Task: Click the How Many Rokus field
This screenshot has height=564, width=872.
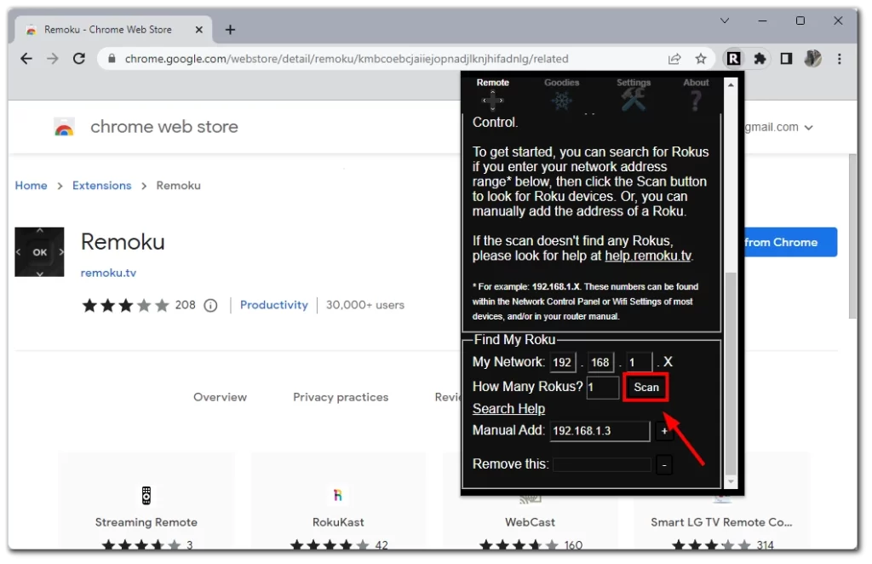Action: point(603,388)
